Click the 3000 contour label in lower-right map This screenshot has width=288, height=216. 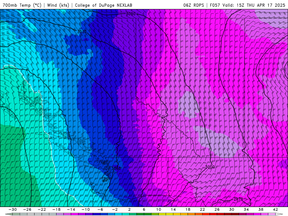[x=210, y=167]
